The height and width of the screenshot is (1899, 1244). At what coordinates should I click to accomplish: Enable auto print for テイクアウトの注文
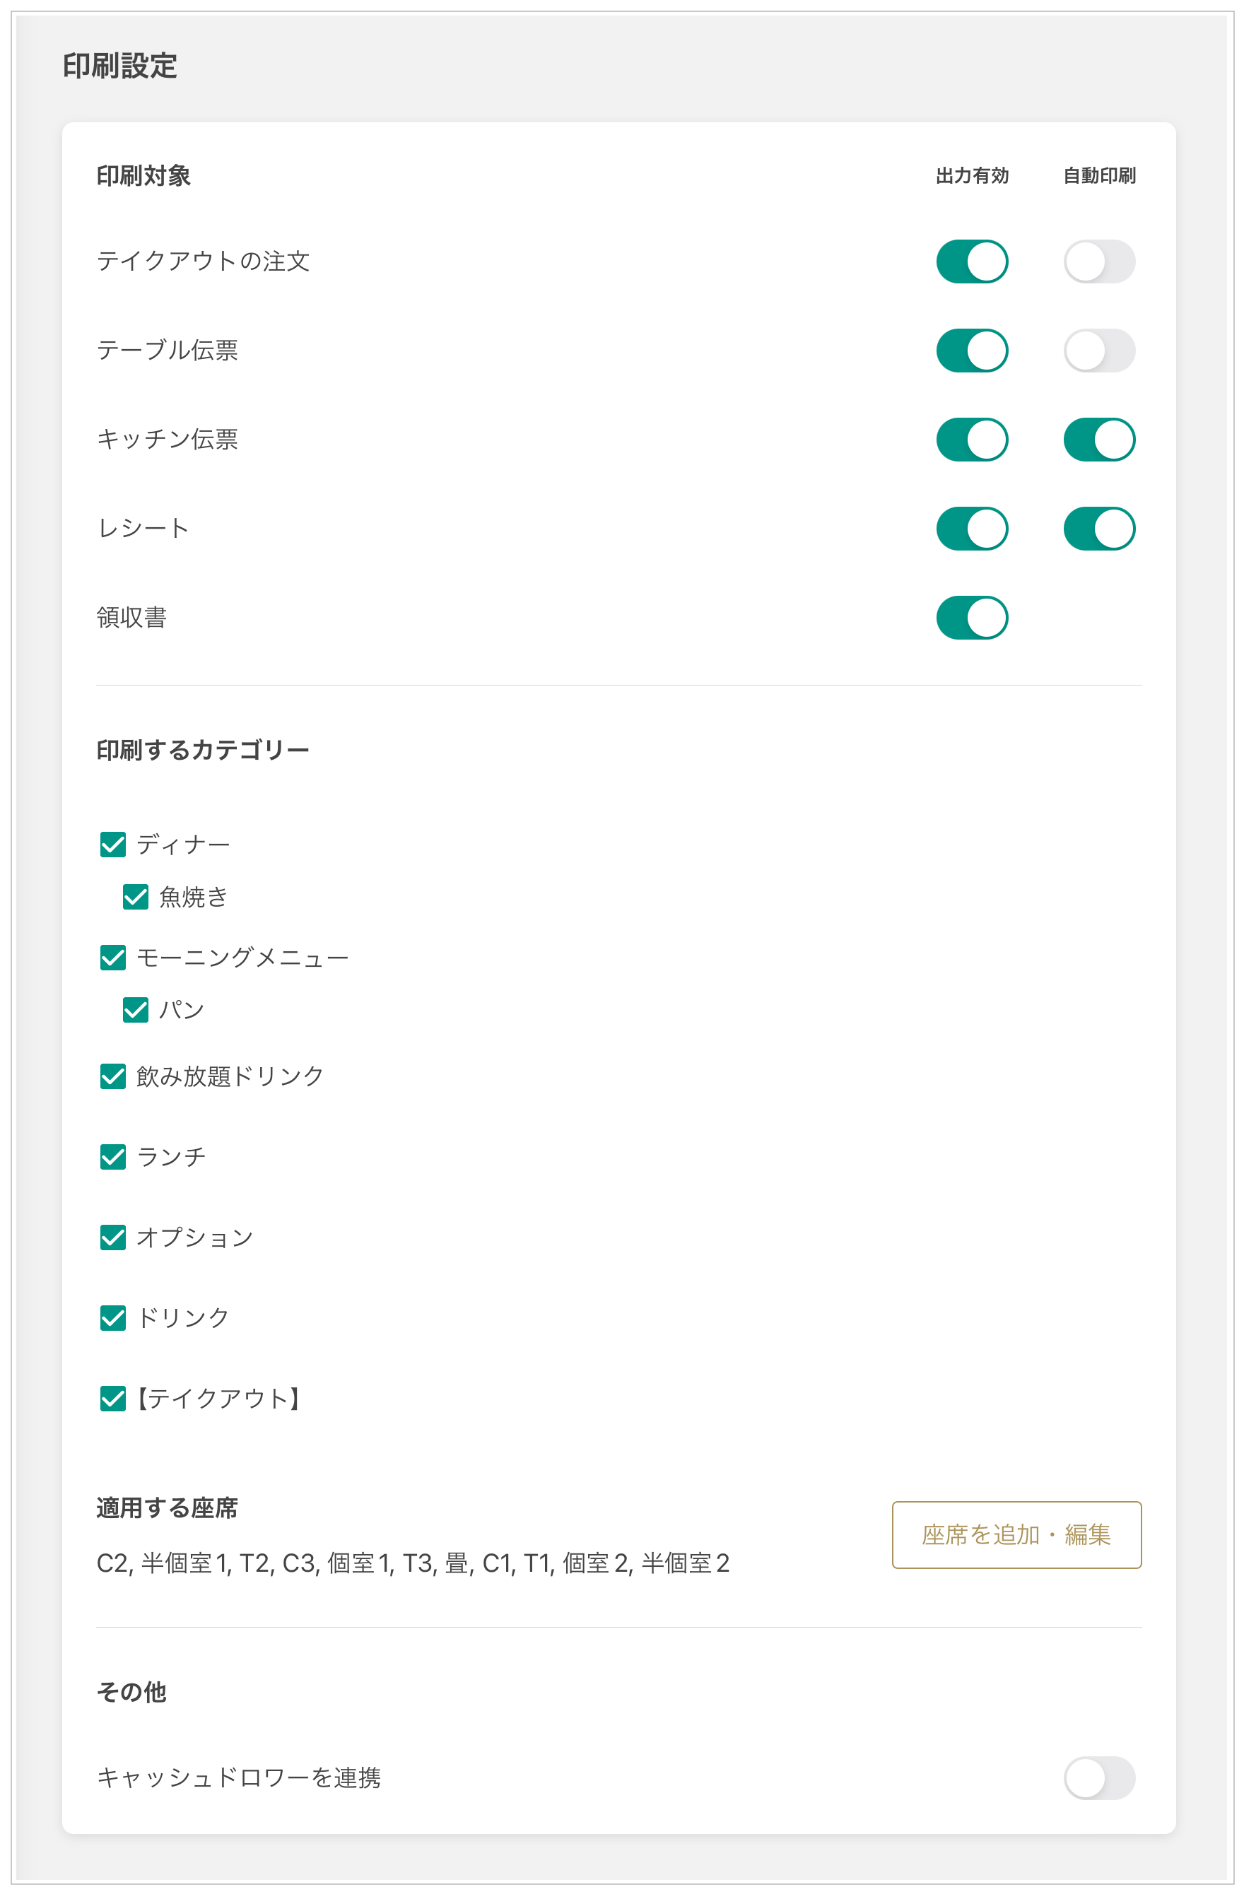click(1099, 261)
